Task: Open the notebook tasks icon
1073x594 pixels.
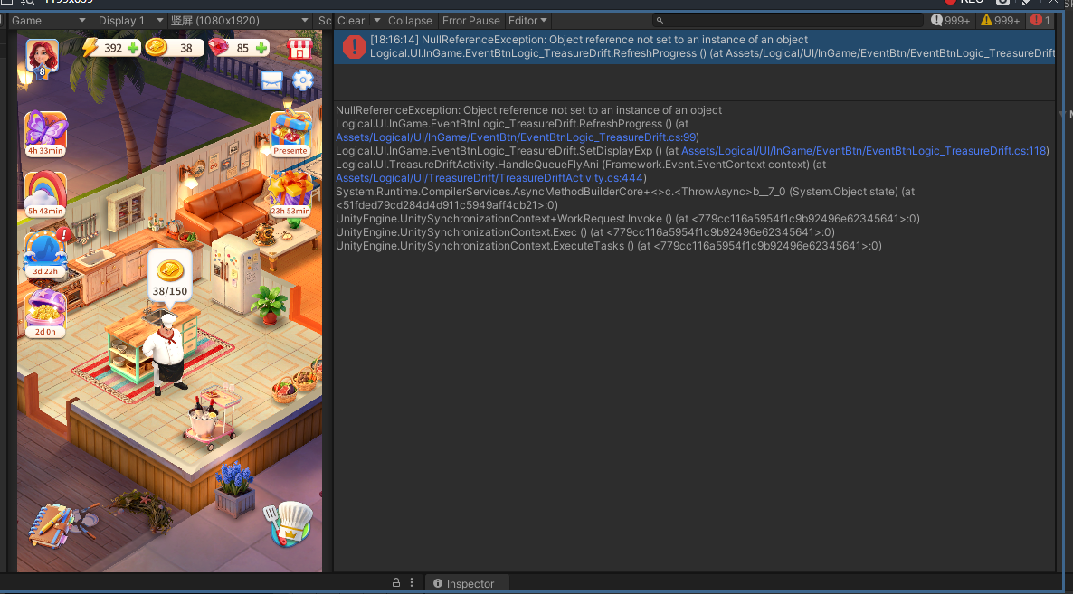Action: (50, 523)
